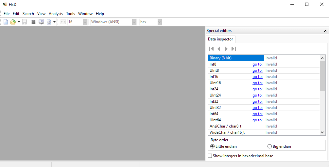Click the Data inspector scroll down arrow
The height and width of the screenshot is (167, 329).
[x=322, y=132]
